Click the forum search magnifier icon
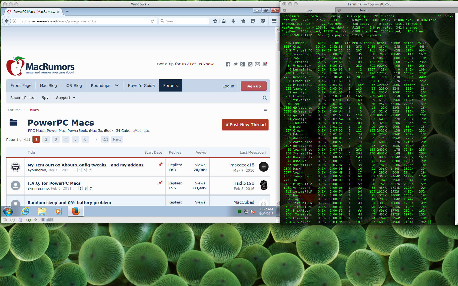458x286 pixels. (265, 98)
